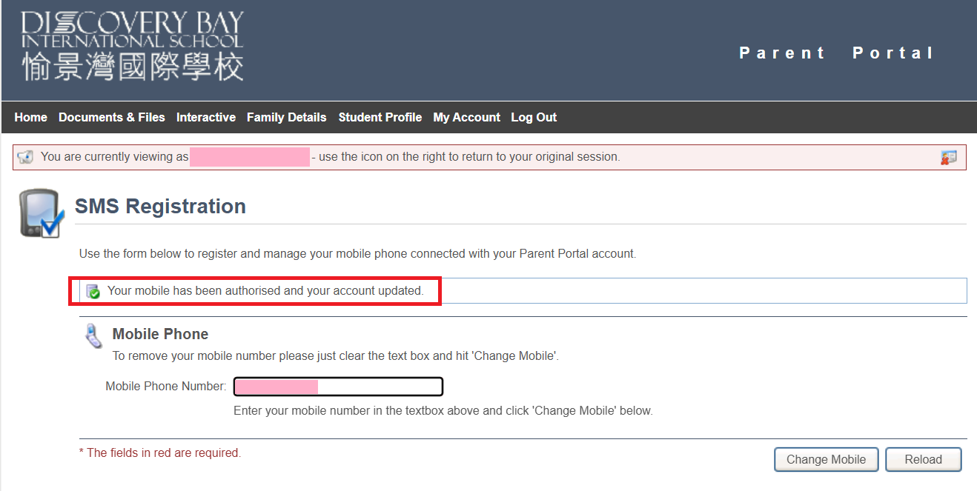Click the return to original session icon
This screenshot has height=491, width=977.
click(948, 157)
